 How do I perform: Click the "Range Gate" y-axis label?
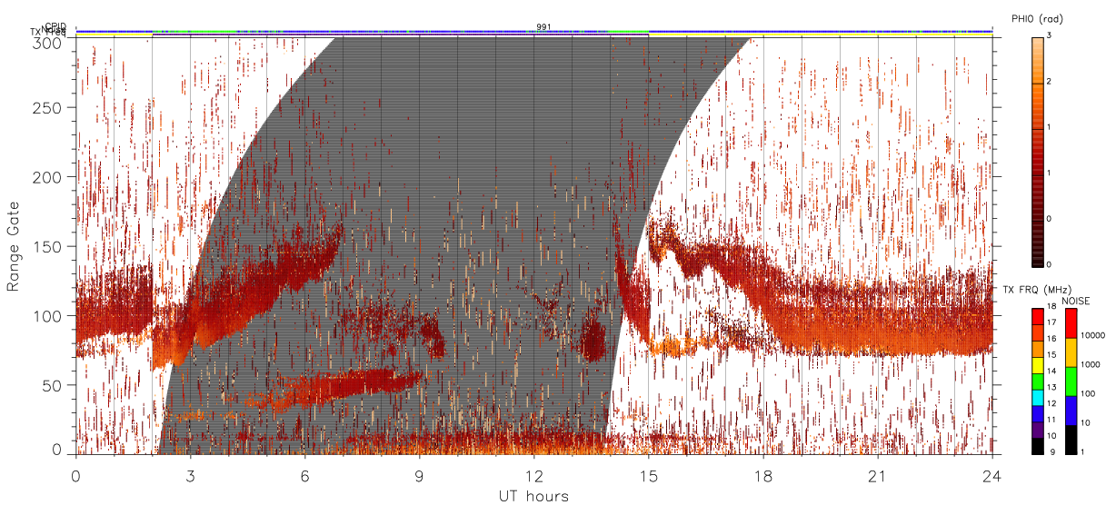tap(13, 245)
